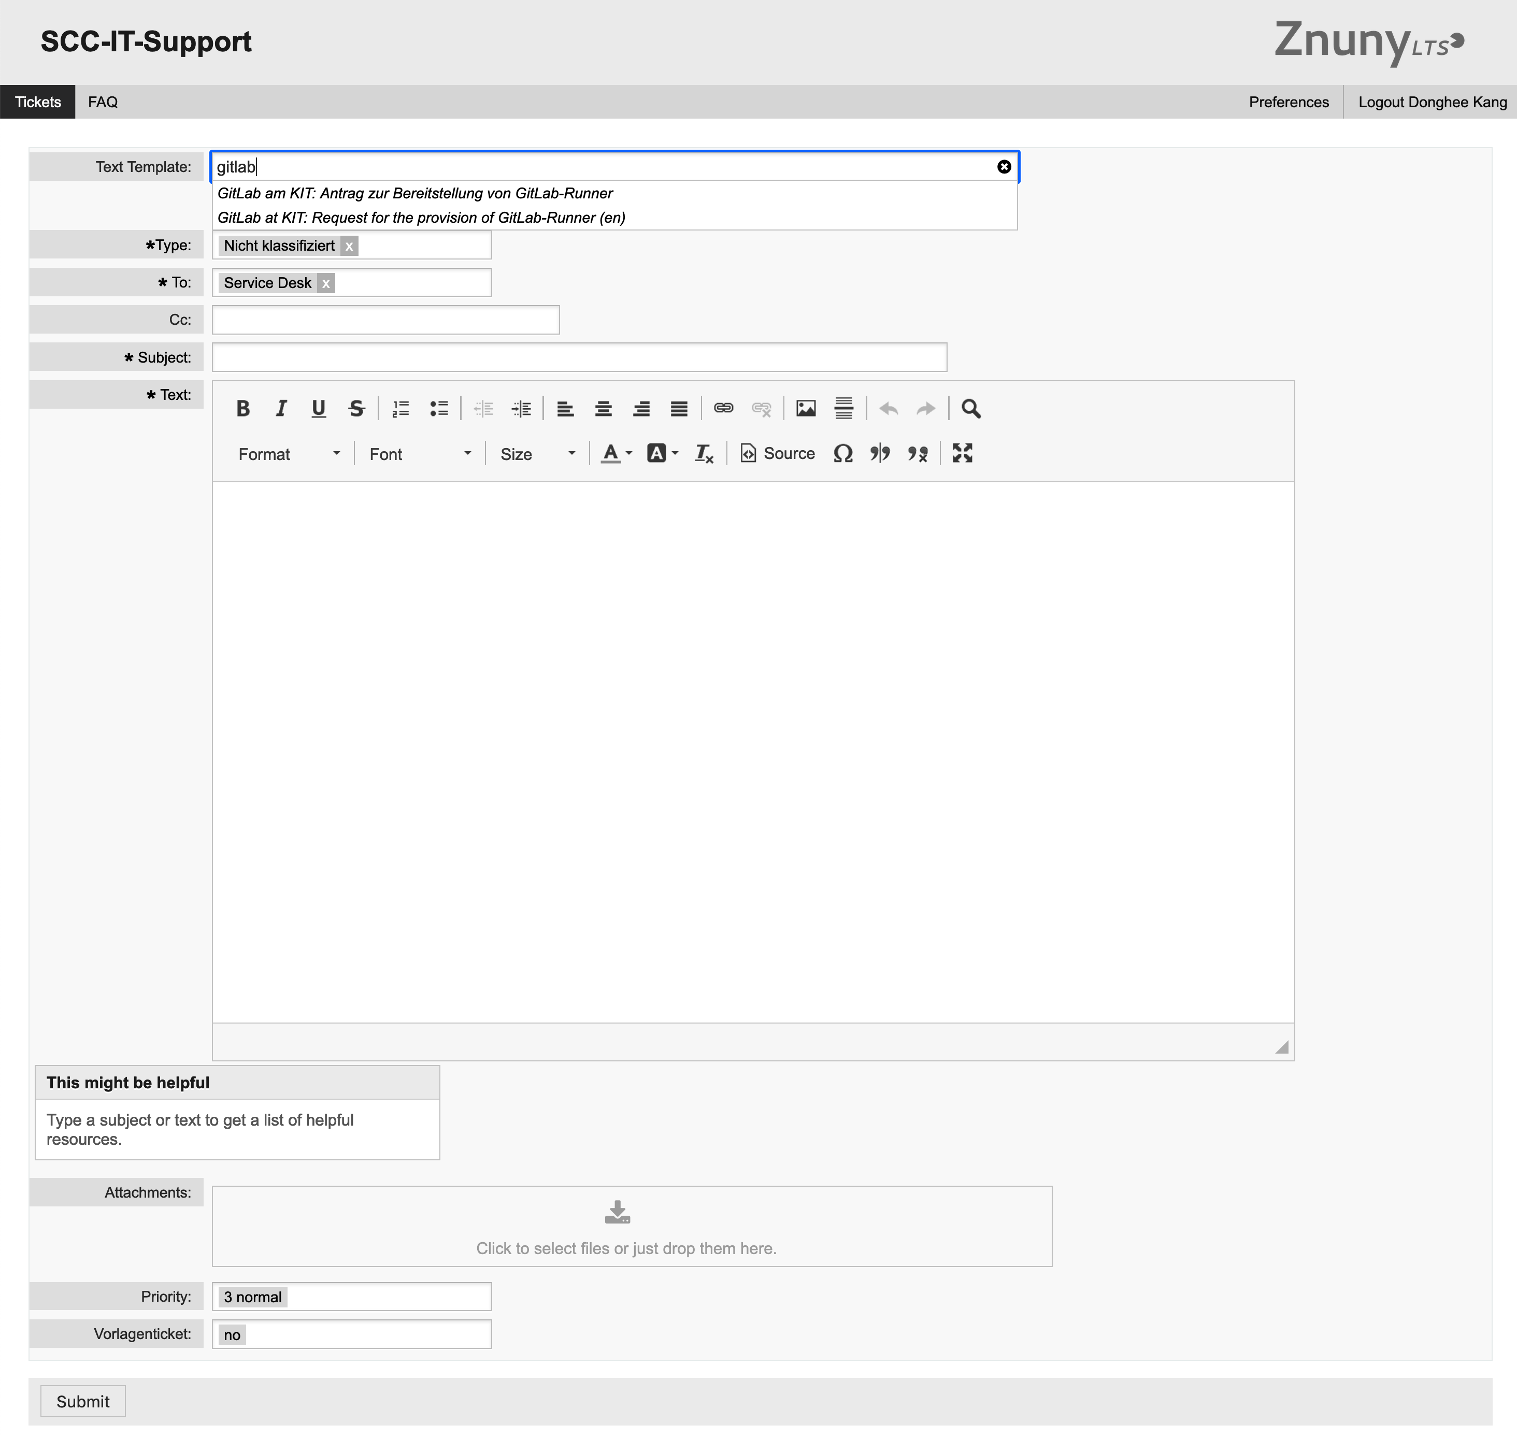Click Logout Donghee Kang
1517x1439 pixels.
pyautogui.click(x=1432, y=102)
